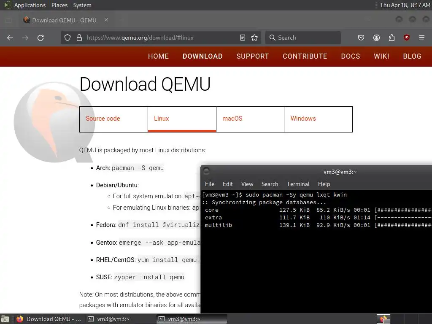This screenshot has width=432, height=324.
Task: Open the terminal File menu
Action: [x=210, y=184]
